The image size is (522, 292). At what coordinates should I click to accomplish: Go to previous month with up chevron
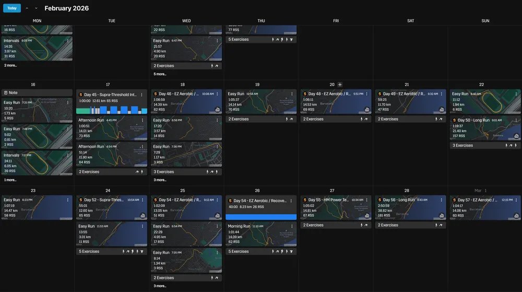coord(27,8)
